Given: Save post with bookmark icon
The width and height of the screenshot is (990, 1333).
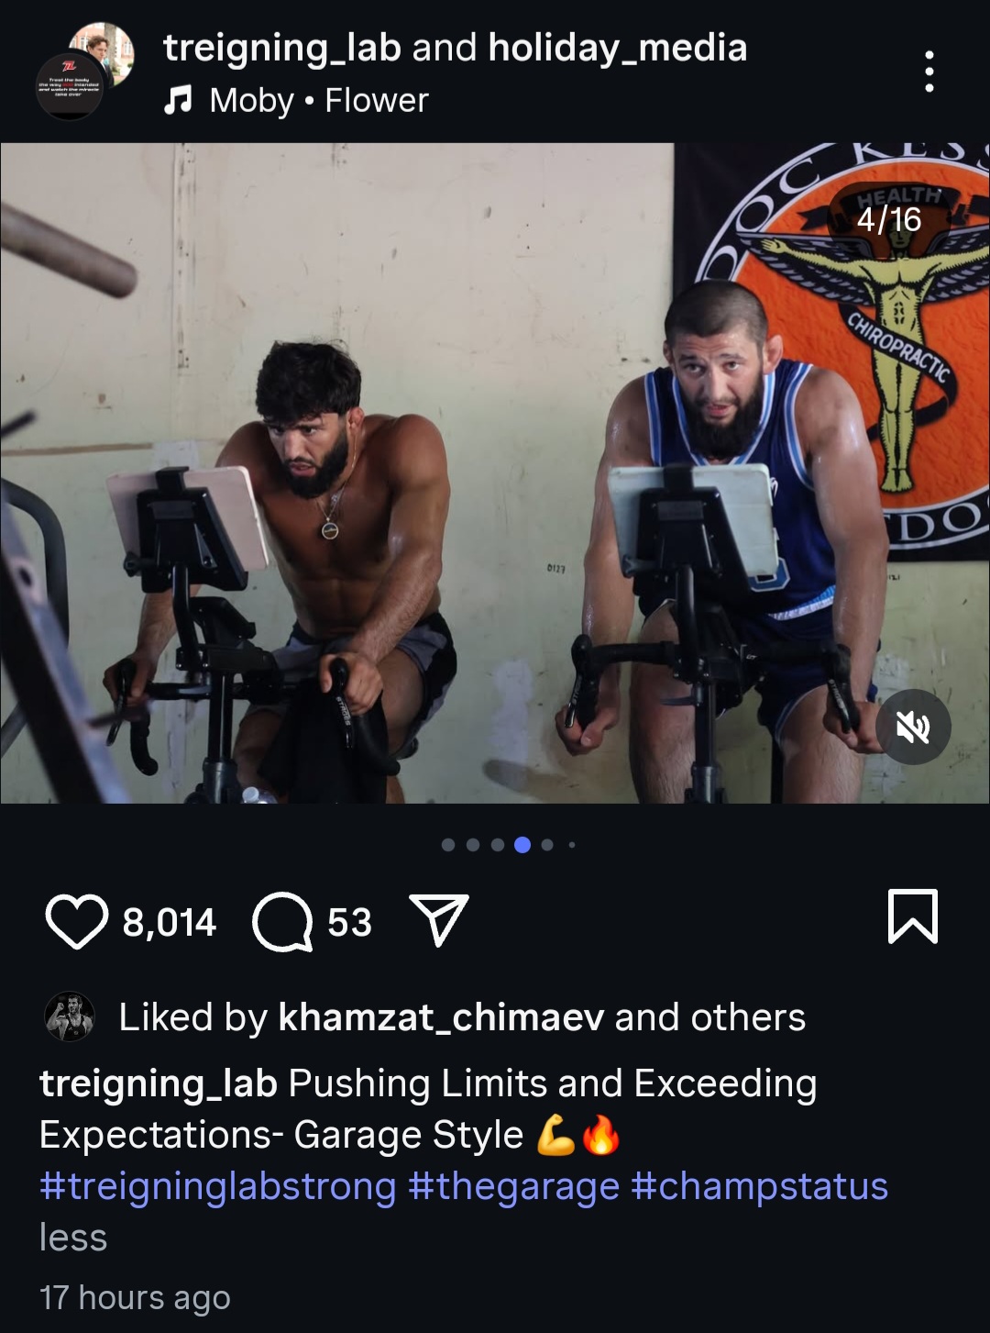Looking at the screenshot, I should pyautogui.click(x=913, y=916).
